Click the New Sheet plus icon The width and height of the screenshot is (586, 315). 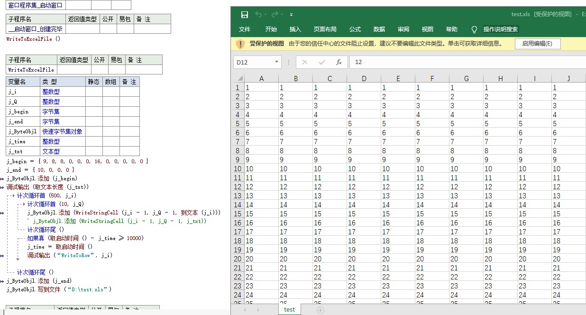[x=320, y=310]
